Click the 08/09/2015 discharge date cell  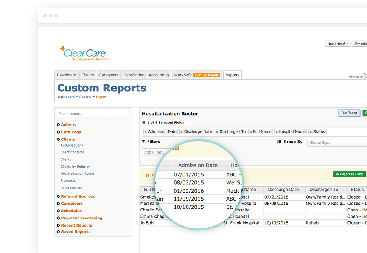pos(276,204)
